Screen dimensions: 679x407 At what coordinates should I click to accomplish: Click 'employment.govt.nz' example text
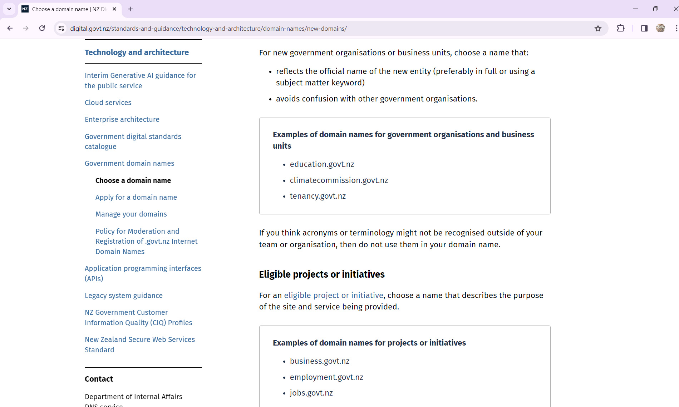[x=326, y=377]
